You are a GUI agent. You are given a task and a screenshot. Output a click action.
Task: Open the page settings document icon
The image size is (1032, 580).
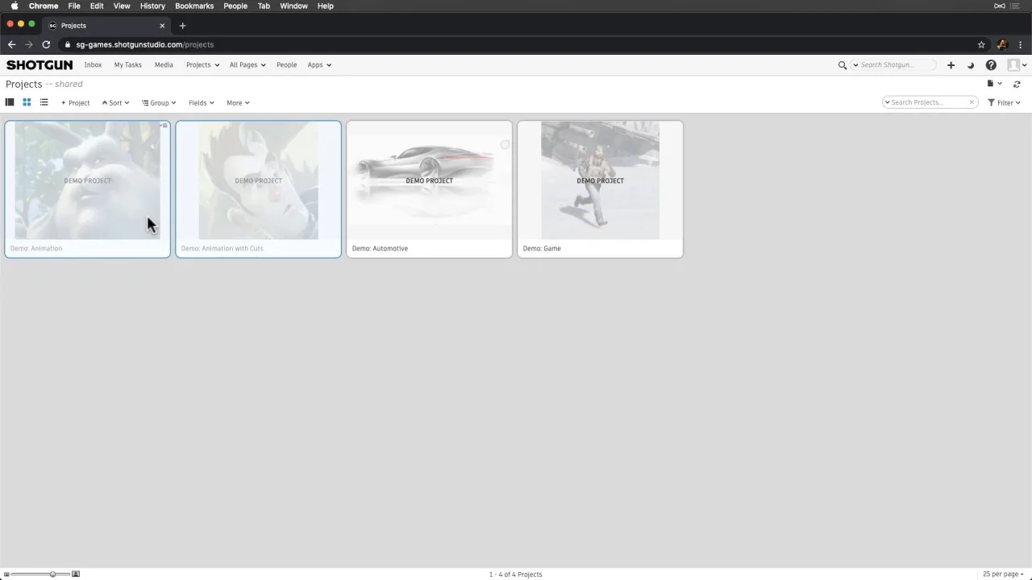point(991,84)
